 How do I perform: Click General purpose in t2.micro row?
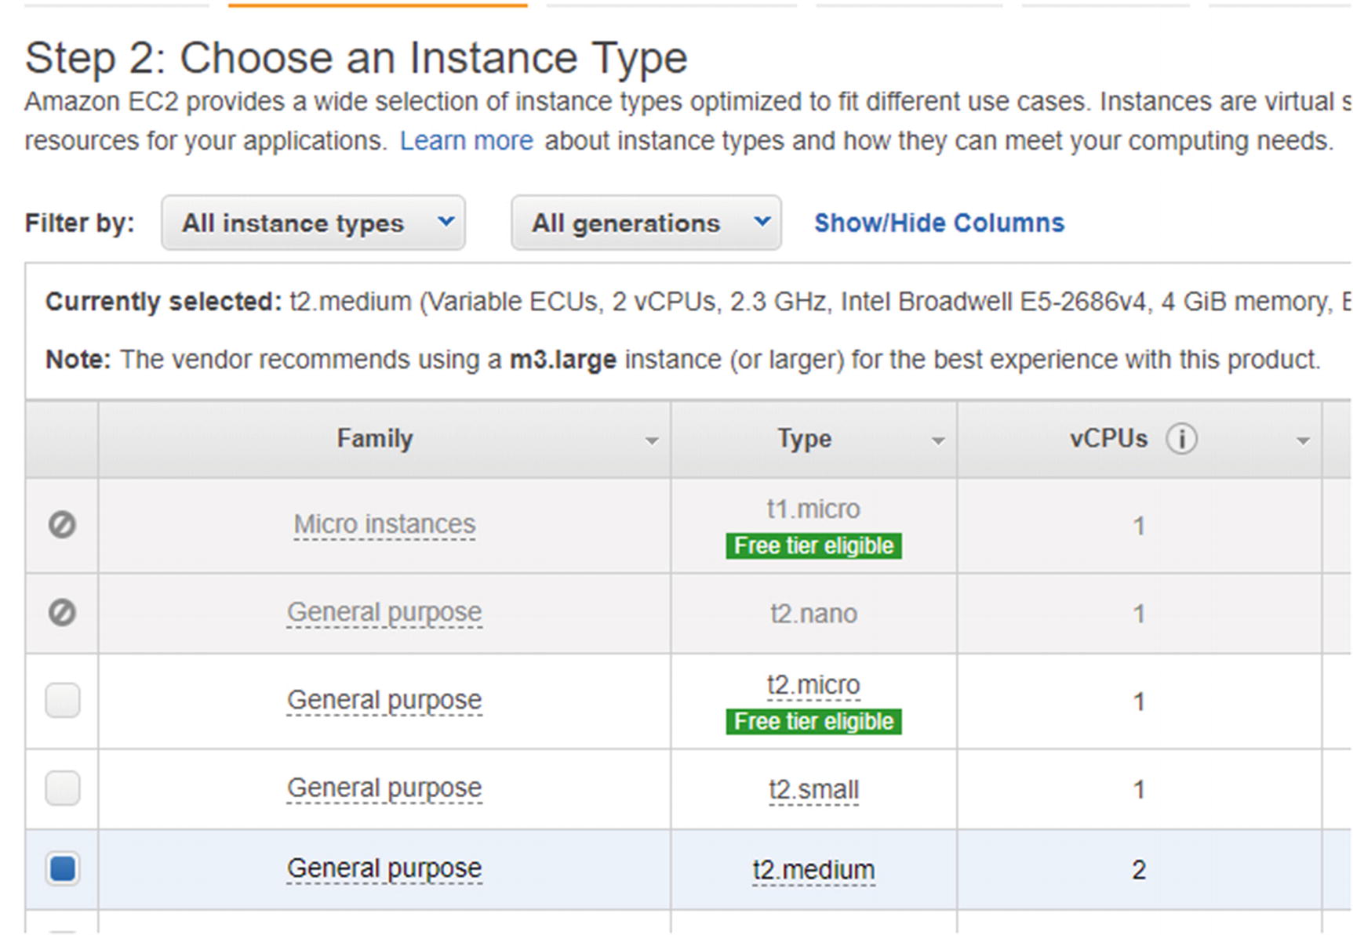click(384, 700)
